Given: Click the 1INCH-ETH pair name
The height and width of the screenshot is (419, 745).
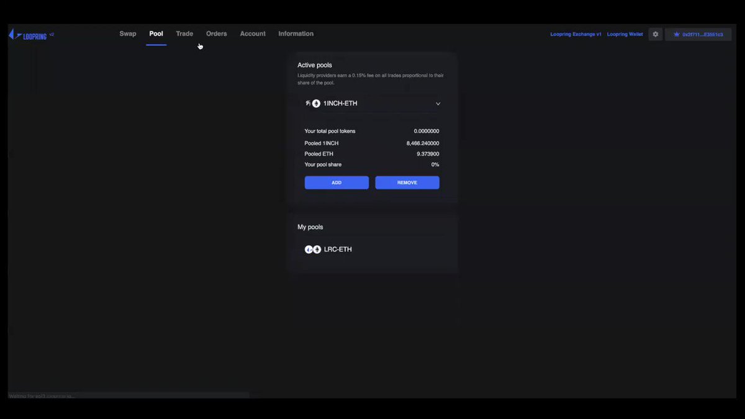Looking at the screenshot, I should point(340,104).
